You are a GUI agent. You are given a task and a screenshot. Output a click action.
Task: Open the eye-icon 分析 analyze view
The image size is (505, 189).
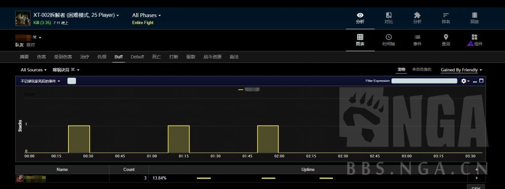click(x=360, y=18)
